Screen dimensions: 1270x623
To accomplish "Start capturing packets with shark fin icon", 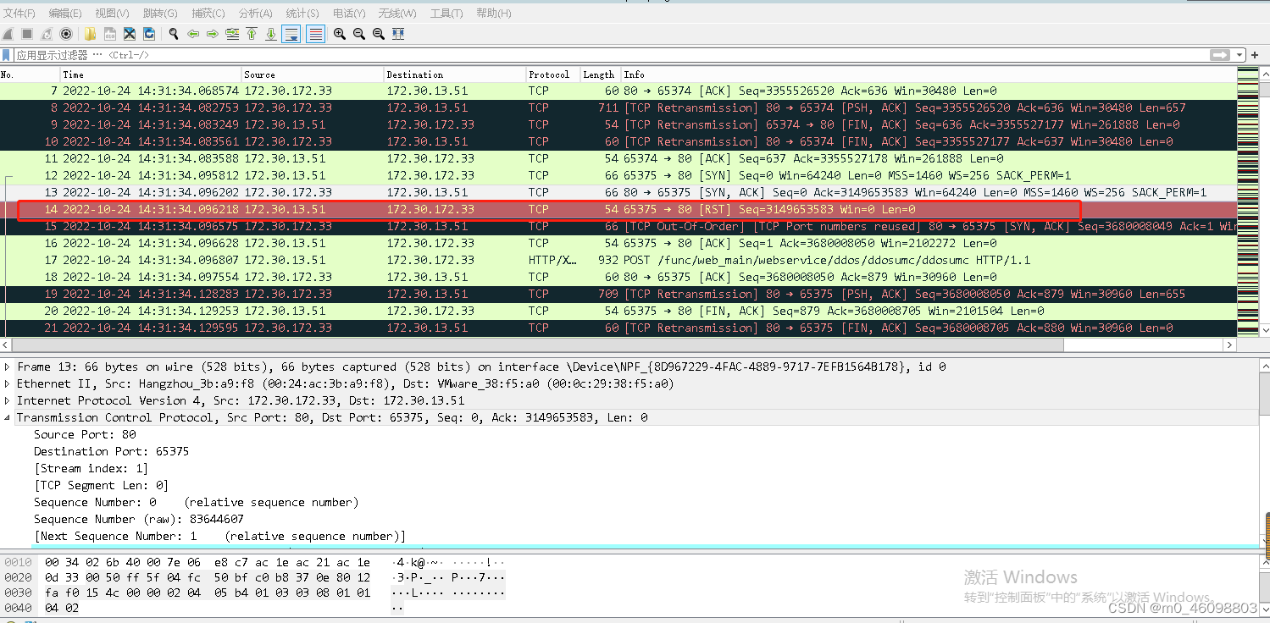I will pos(8,34).
